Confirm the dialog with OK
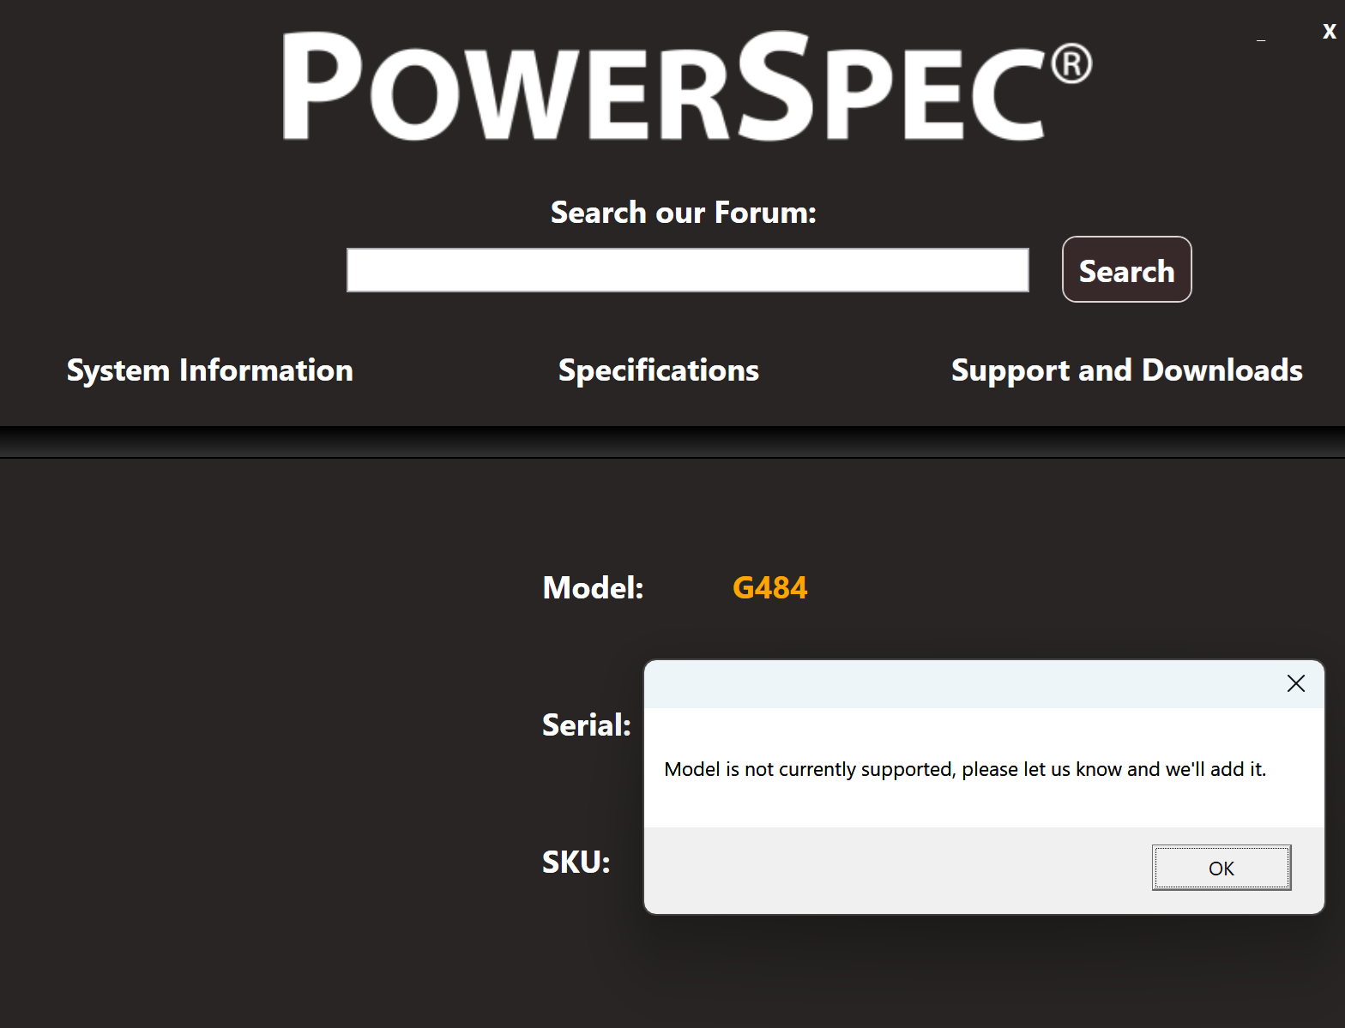The width and height of the screenshot is (1345, 1028). pyautogui.click(x=1221, y=868)
